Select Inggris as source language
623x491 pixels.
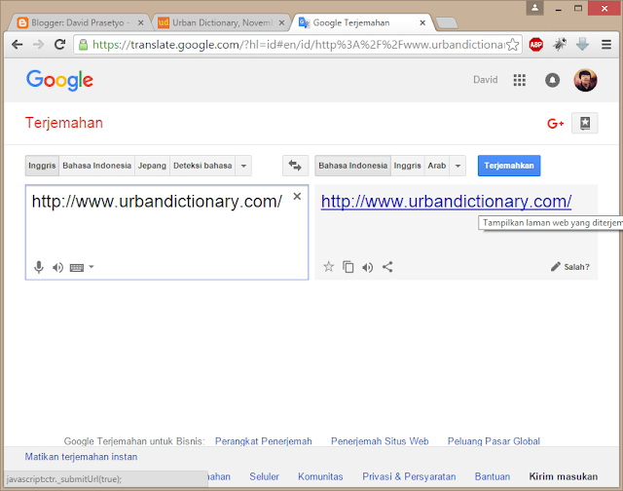coord(42,166)
